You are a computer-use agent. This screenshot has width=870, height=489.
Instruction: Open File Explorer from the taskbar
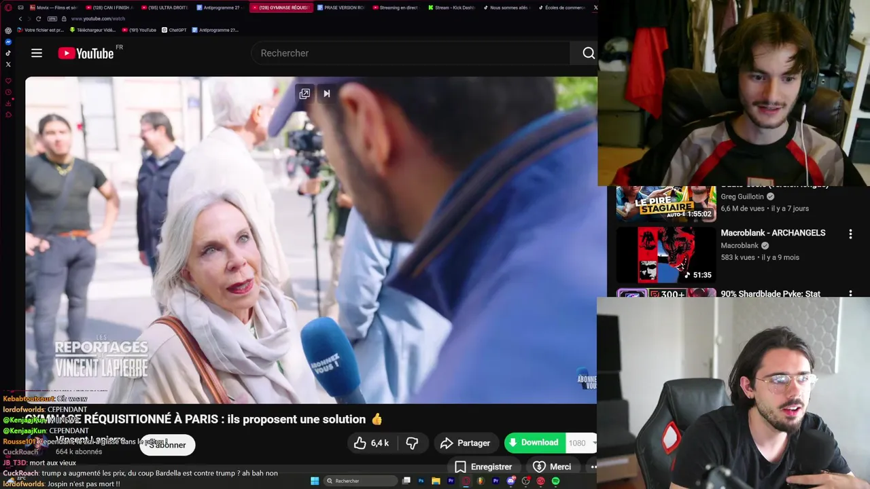(436, 481)
